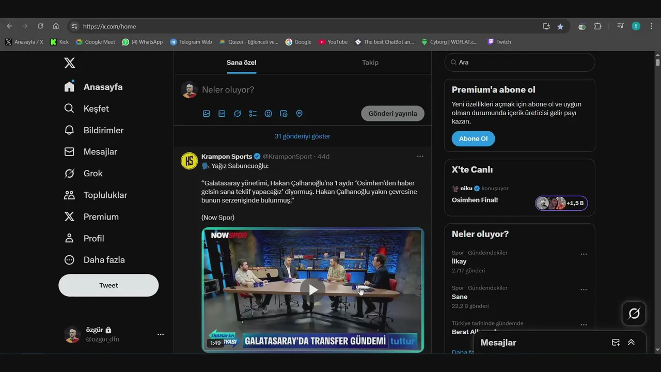This screenshot has height=372, width=661.
Task: Open Mesajlar in left sidebar
Action: (x=90, y=152)
